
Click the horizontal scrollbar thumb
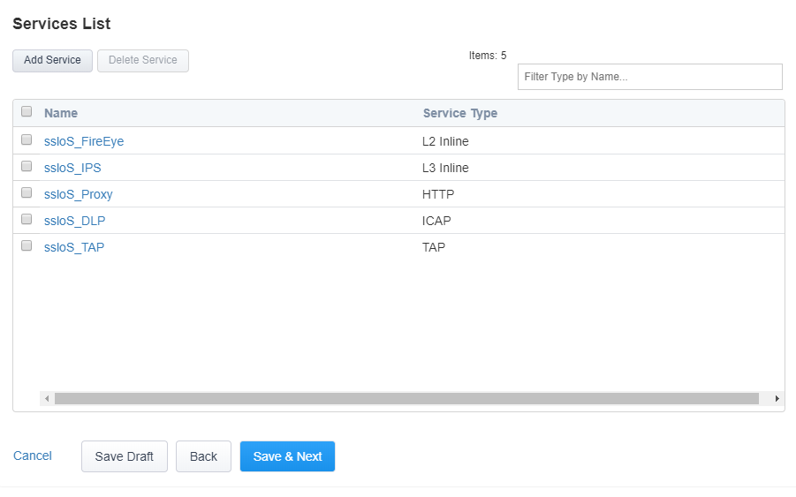(x=406, y=399)
